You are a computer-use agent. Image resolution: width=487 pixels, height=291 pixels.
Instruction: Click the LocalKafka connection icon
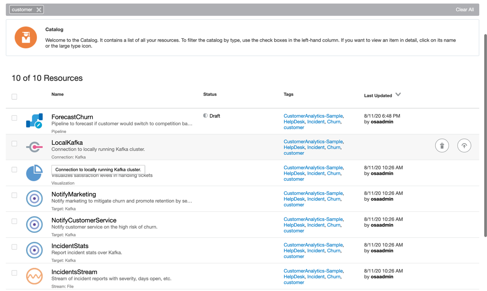click(34, 147)
